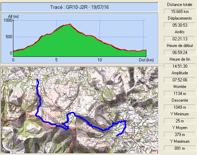Click the Heure de fin field 14:51:30
This screenshot has height=155, width=197.
click(180, 66)
